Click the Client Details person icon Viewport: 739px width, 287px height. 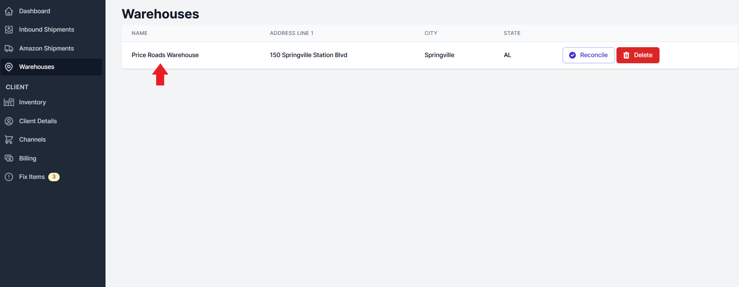click(9, 121)
